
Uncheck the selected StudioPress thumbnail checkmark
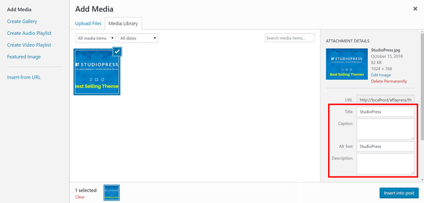pyautogui.click(x=117, y=52)
